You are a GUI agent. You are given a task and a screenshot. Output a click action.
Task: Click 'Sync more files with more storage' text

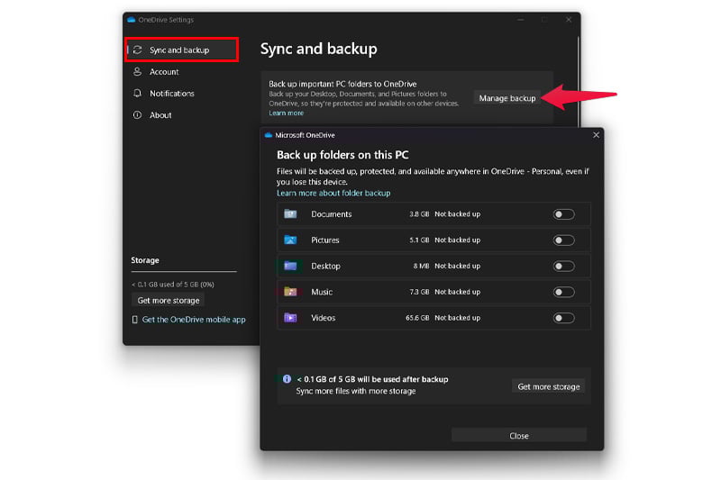(x=356, y=392)
